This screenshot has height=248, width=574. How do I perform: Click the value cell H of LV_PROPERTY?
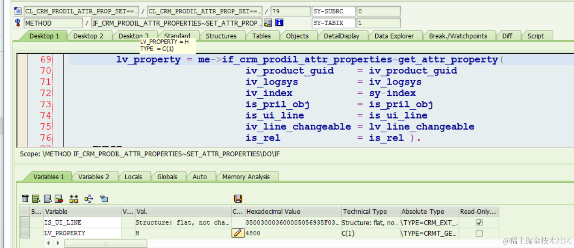click(183, 233)
